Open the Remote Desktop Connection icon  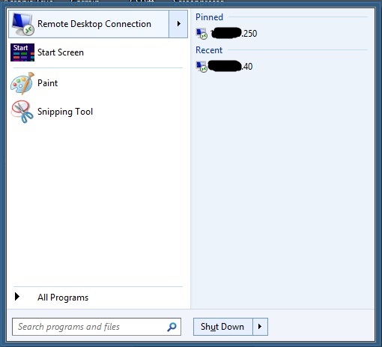pos(22,24)
